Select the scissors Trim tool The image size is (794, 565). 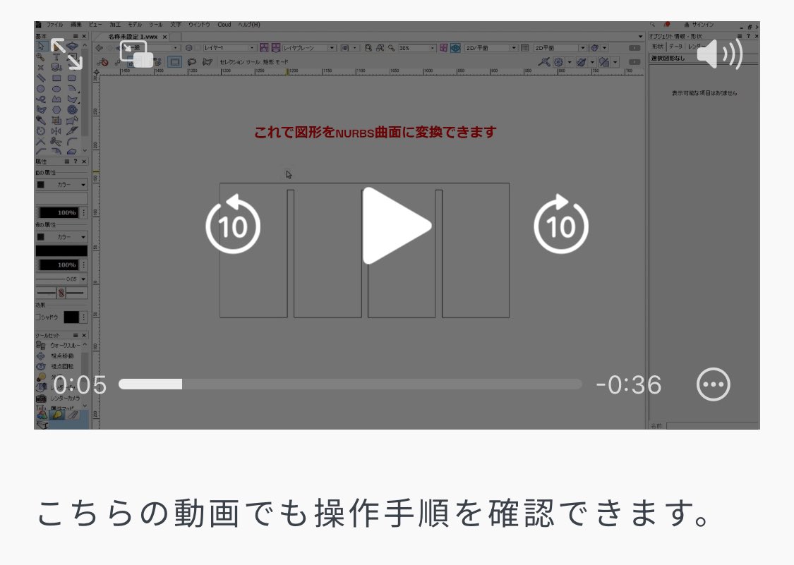pyautogui.click(x=56, y=142)
